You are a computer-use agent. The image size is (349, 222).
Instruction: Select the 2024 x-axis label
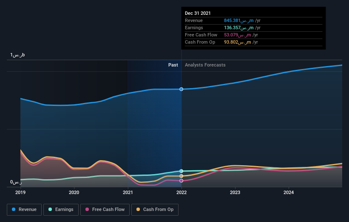(x=289, y=192)
